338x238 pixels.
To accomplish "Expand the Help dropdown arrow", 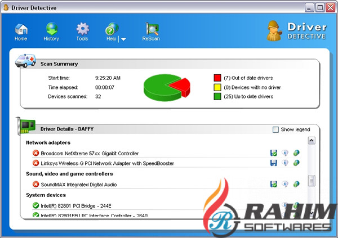I will pos(123,39).
